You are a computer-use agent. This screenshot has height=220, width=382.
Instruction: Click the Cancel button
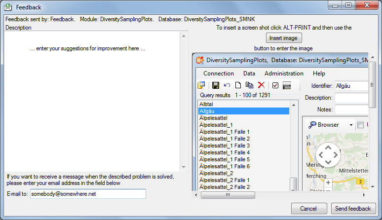pyautogui.click(x=309, y=209)
